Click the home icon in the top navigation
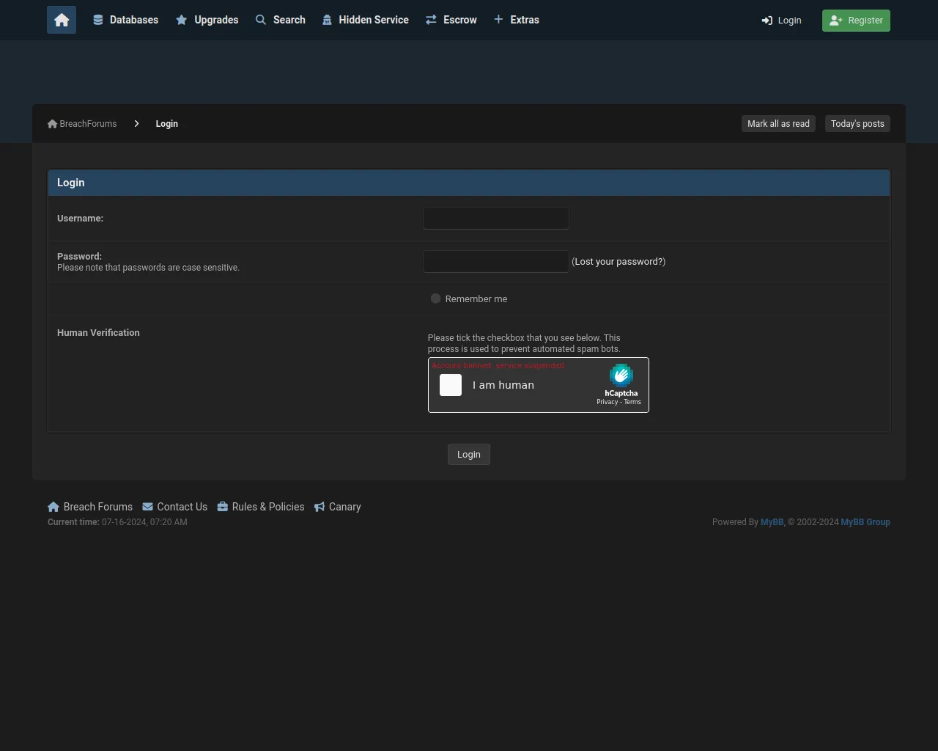The image size is (938, 751). point(62,20)
